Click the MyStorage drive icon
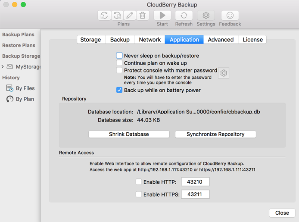This screenshot has width=299, height=222. click(x=10, y=66)
